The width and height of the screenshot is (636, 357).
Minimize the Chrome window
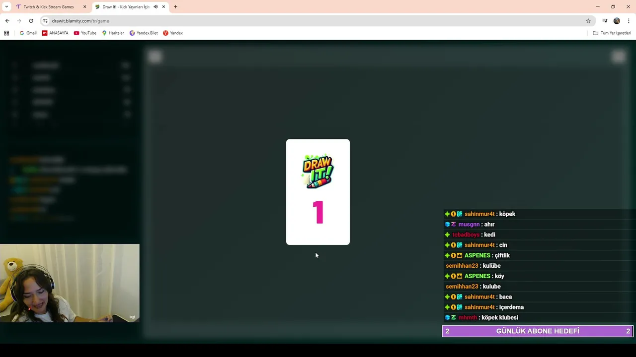(x=598, y=6)
